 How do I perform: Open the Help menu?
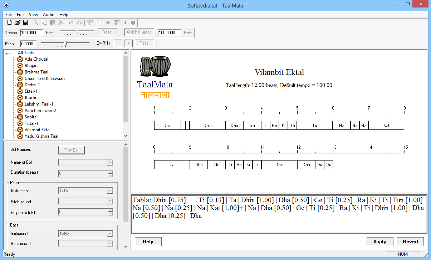pos(64,15)
